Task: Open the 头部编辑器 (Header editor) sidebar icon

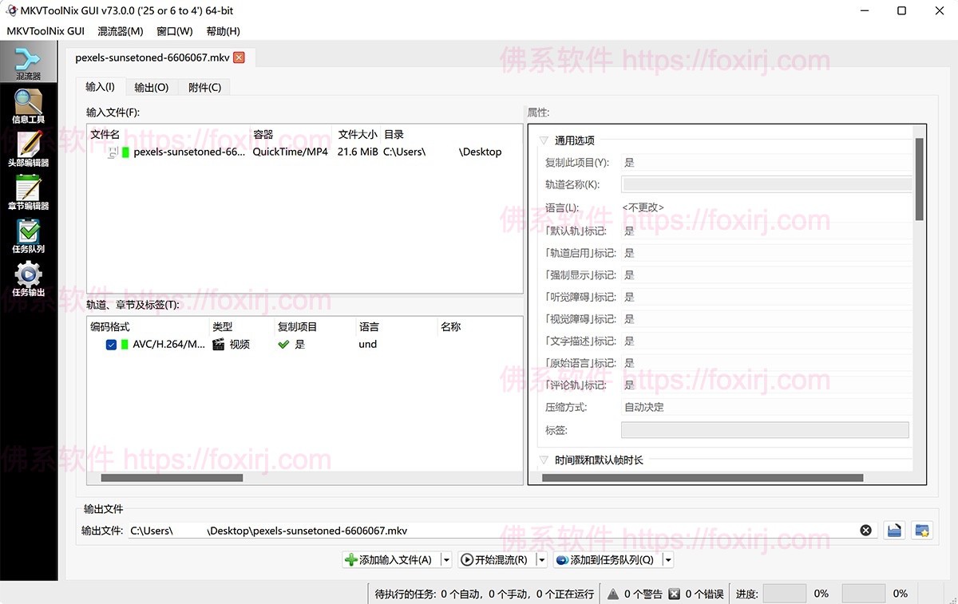Action: (x=29, y=150)
